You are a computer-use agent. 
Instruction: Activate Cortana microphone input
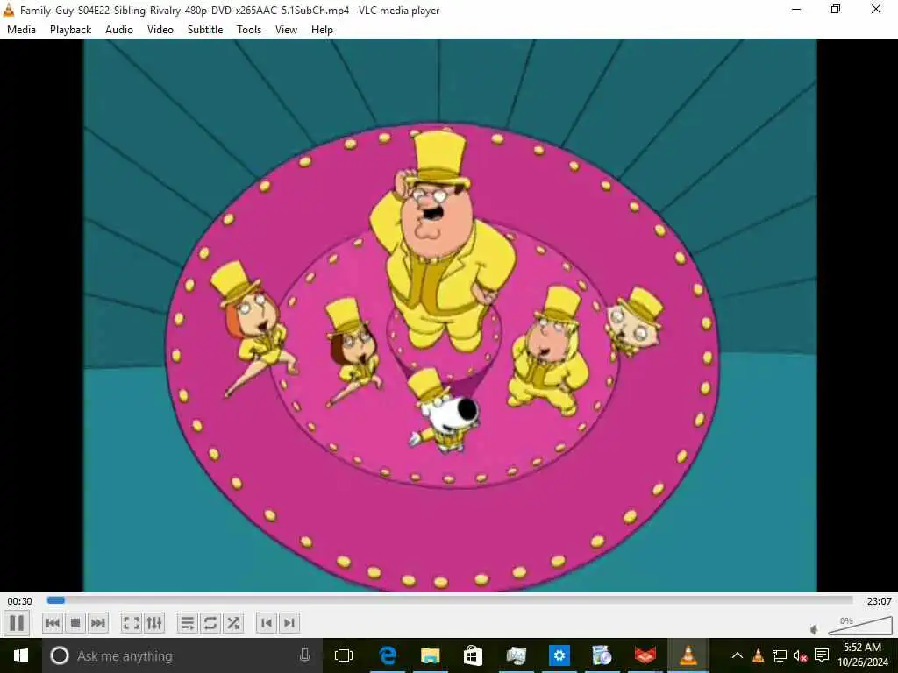pos(304,655)
